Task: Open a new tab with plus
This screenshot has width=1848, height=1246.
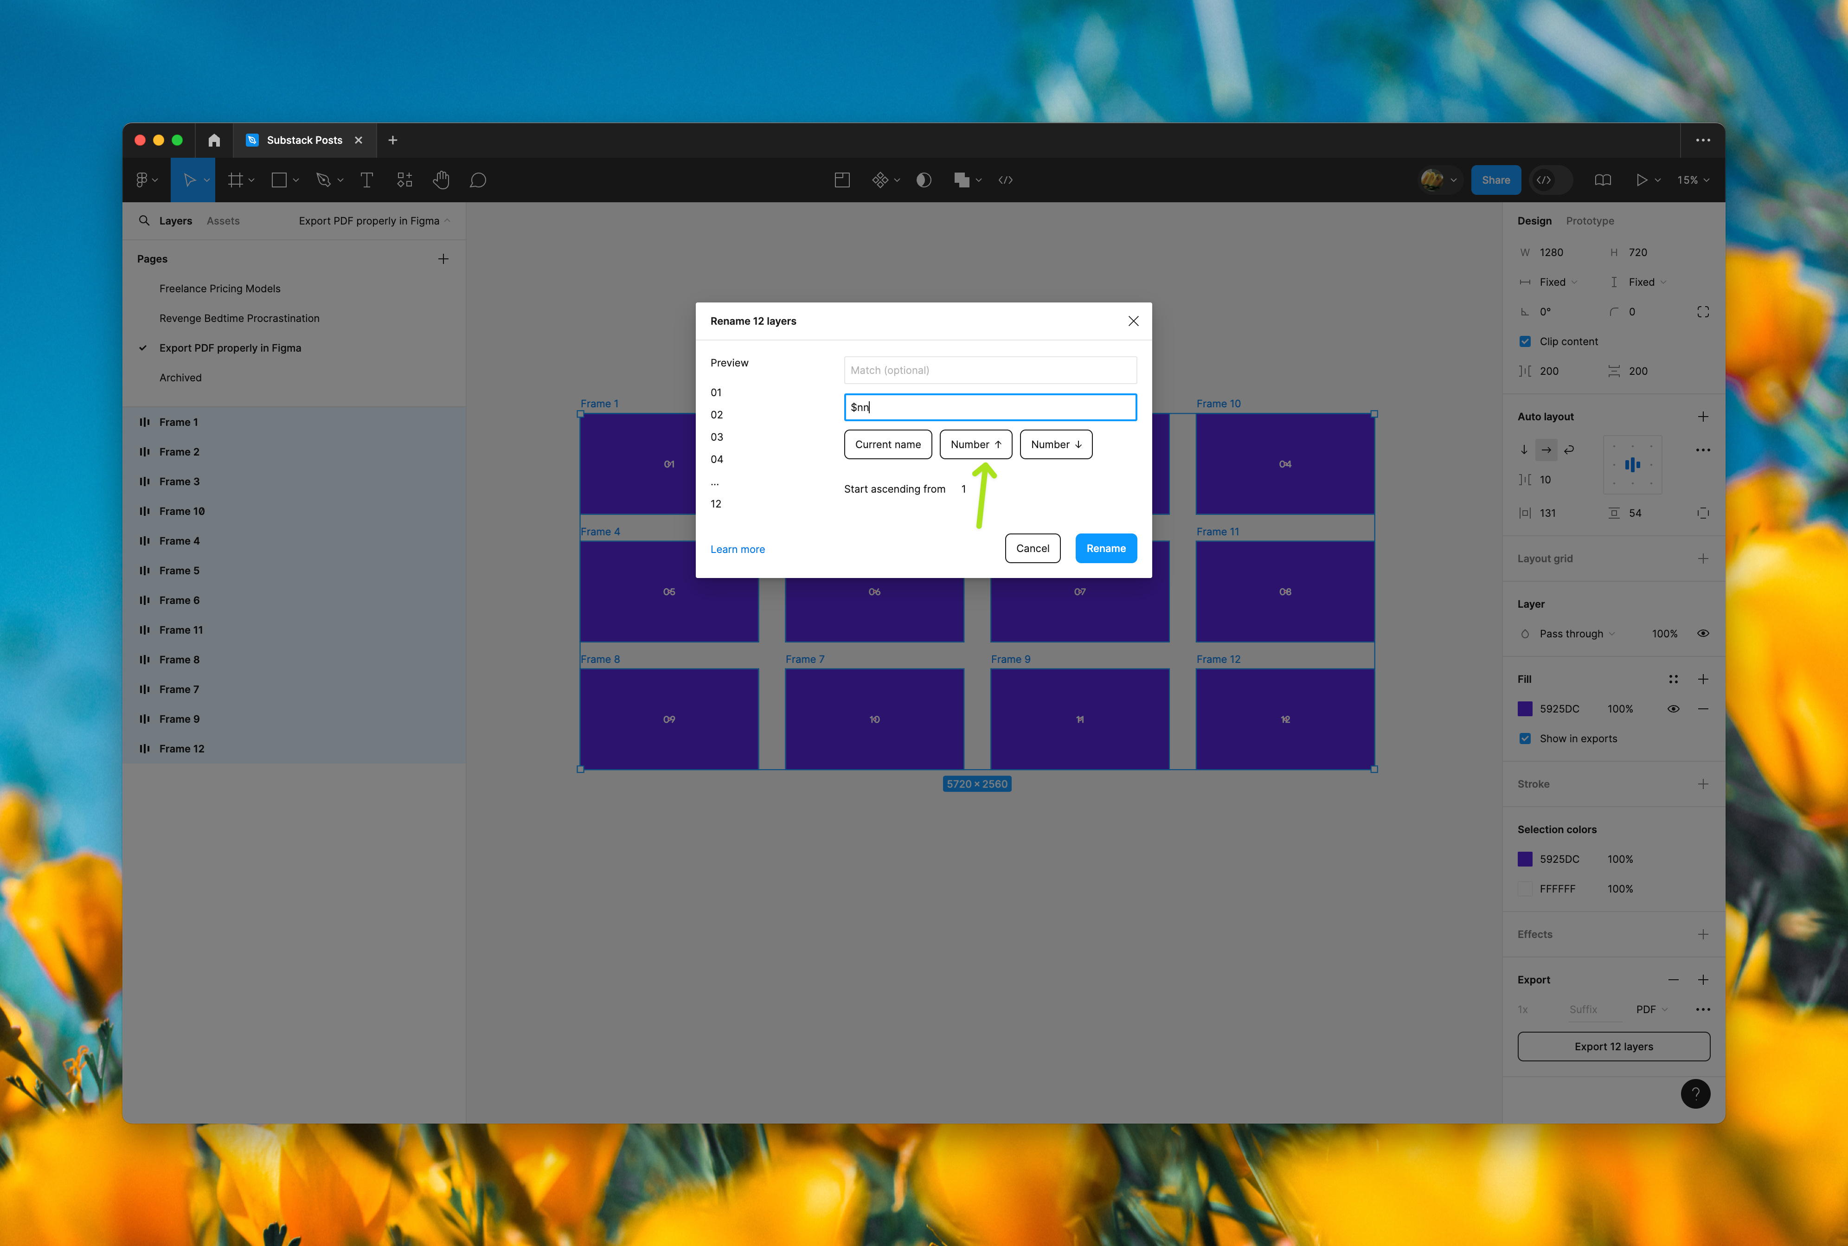Action: [x=392, y=140]
